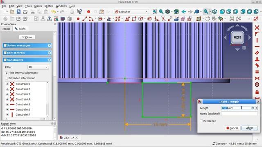The height and width of the screenshot is (147, 262).
Task: Select the Create rectangle tool
Action: (134, 19)
